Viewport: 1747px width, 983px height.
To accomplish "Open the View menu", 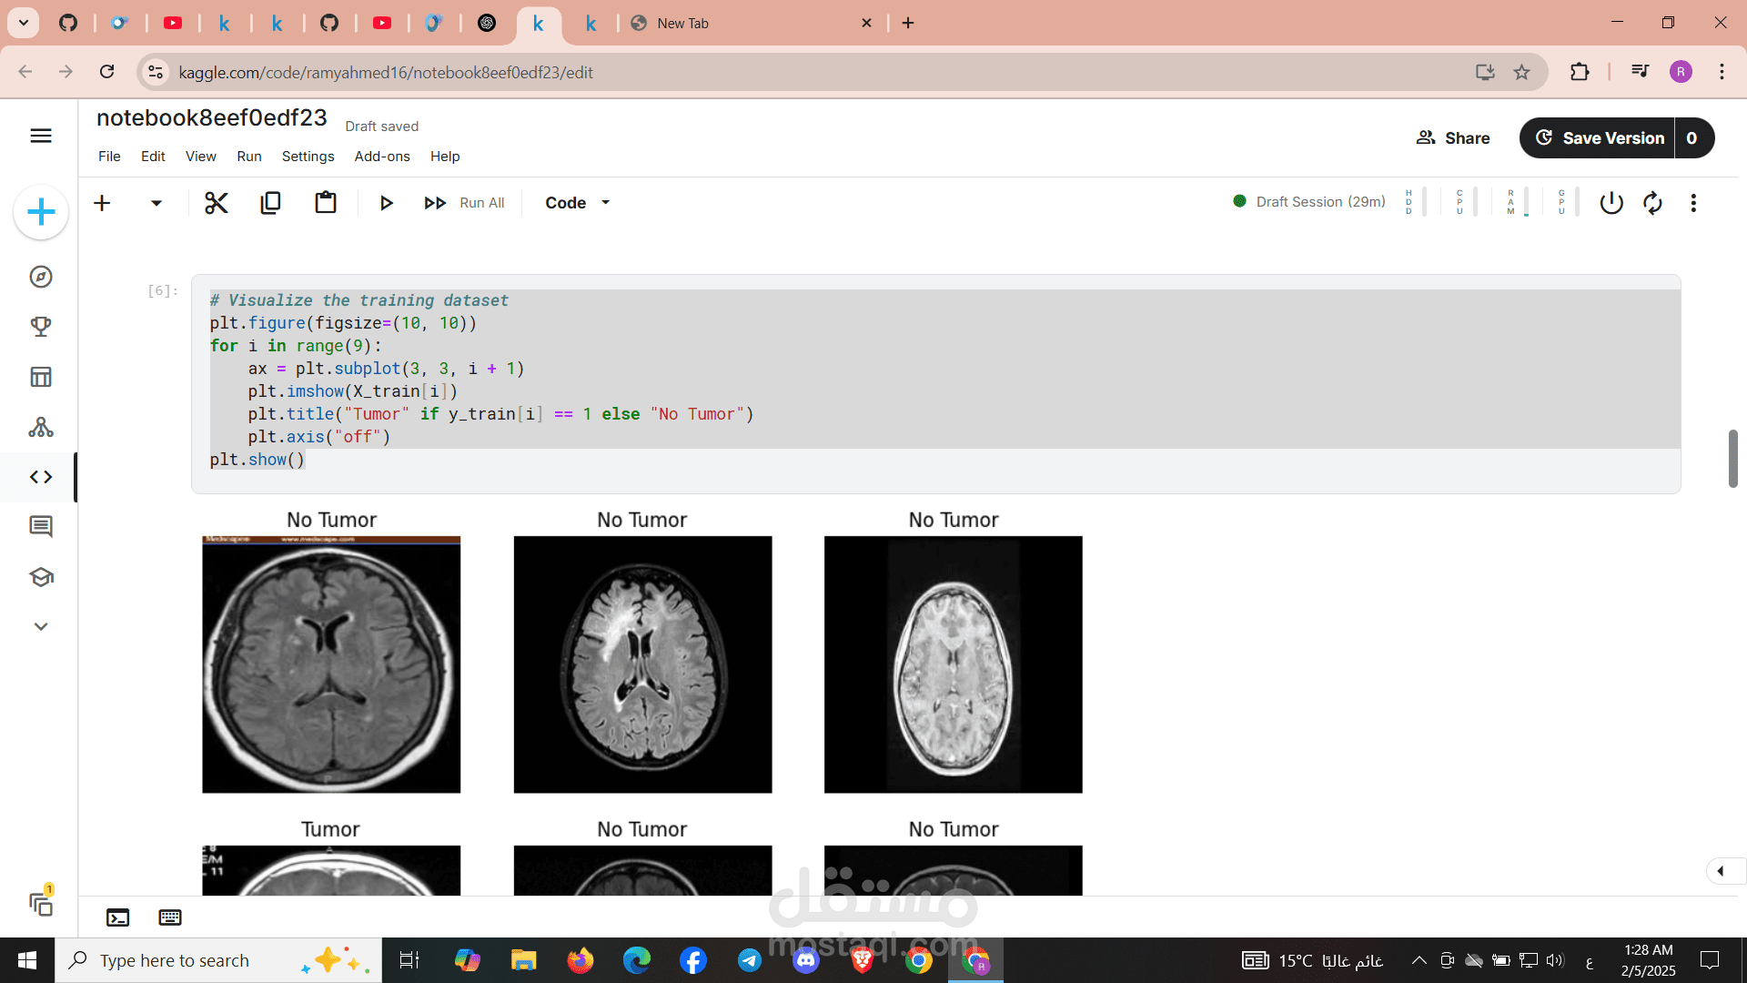I will click(201, 157).
